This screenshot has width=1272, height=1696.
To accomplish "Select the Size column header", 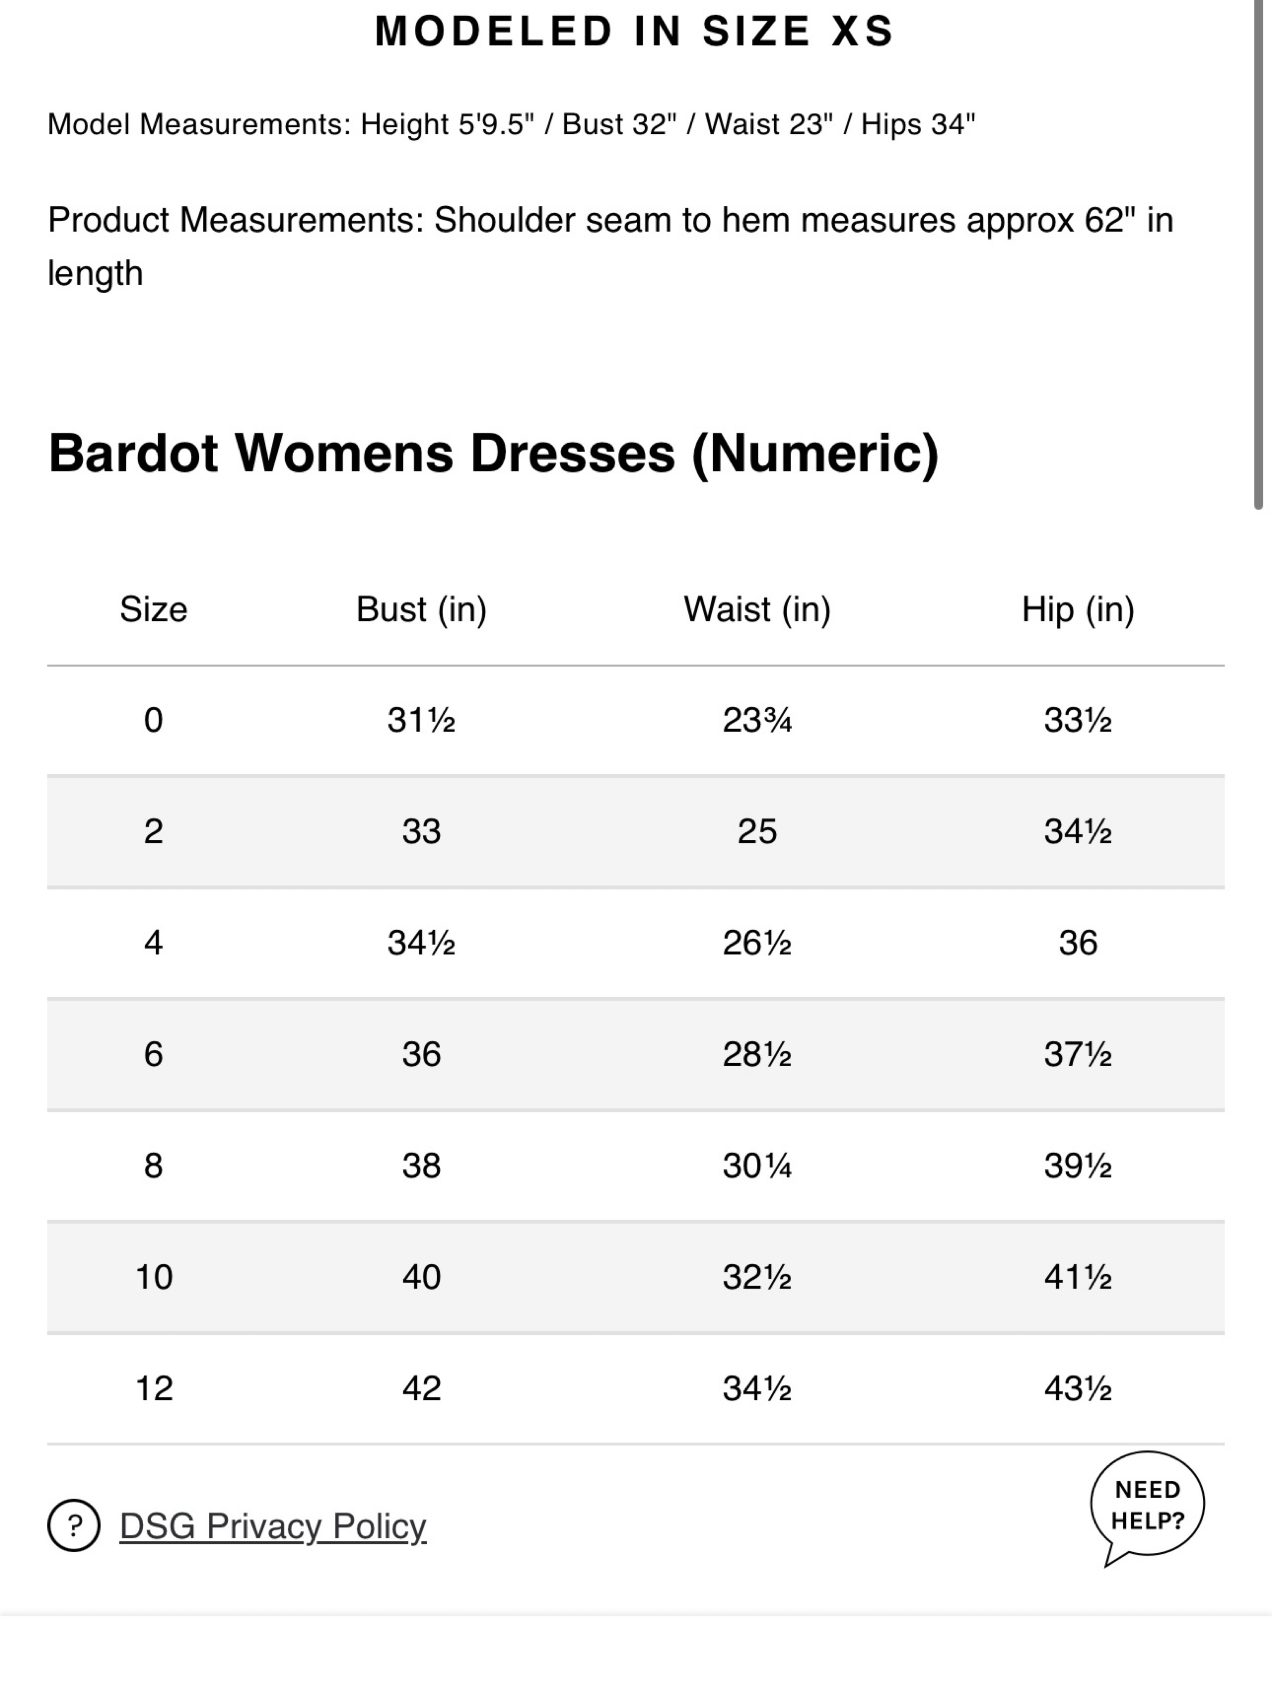I will click(x=153, y=609).
